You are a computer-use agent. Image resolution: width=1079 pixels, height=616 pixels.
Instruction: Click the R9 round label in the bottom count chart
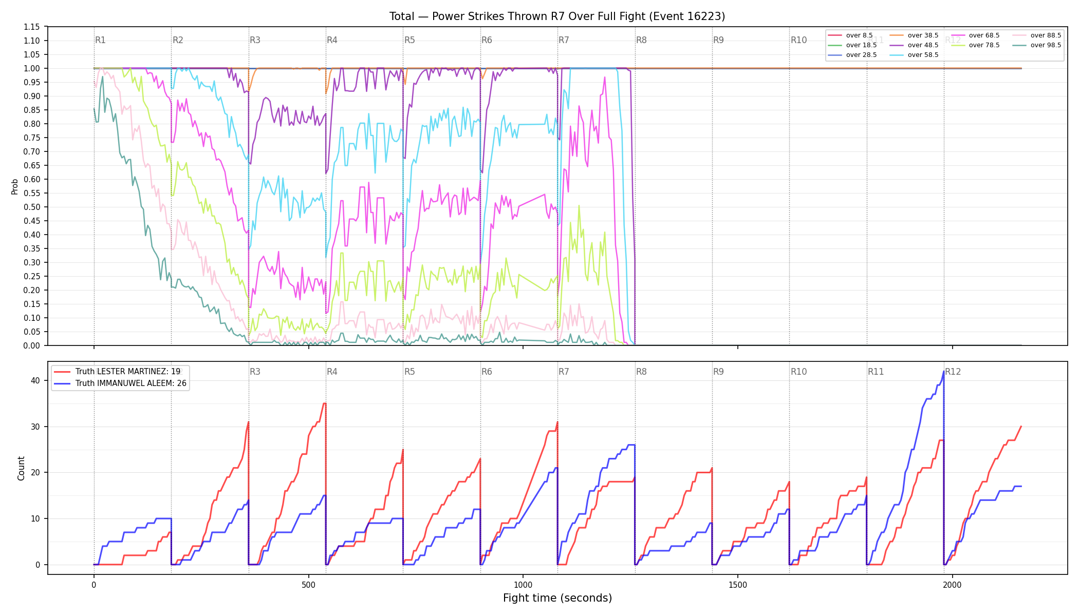718,372
